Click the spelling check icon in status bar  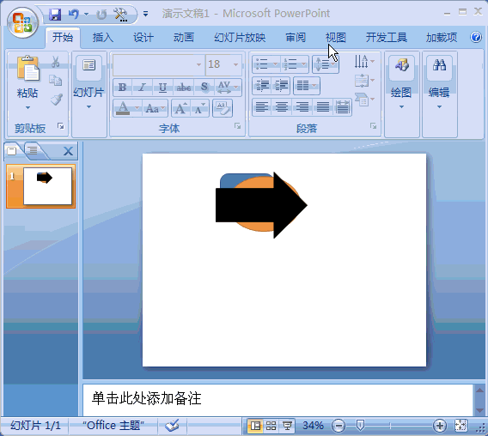pos(172,425)
